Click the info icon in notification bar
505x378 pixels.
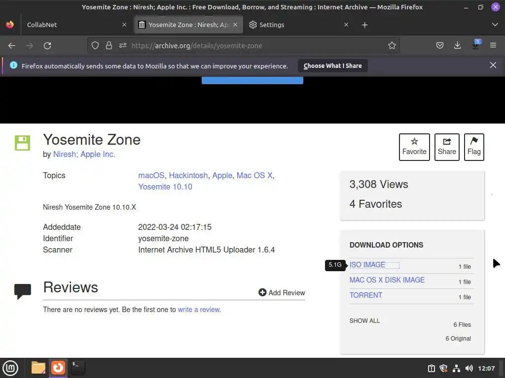(13, 65)
